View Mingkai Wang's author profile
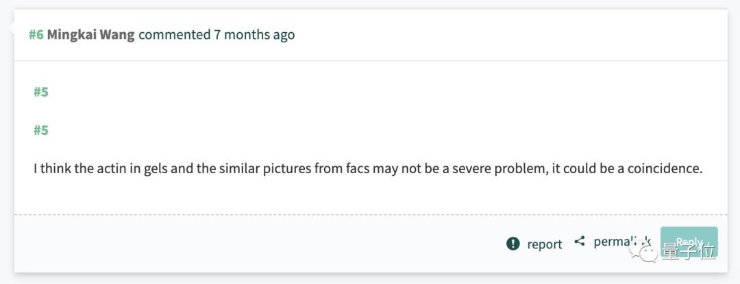Image resolution: width=740 pixels, height=284 pixels. tap(91, 34)
